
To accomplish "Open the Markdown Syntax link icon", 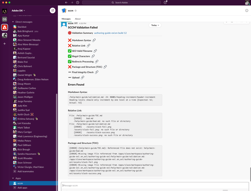I will point(94,40).
